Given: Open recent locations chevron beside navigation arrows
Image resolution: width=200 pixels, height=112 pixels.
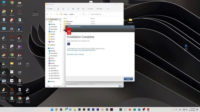Looking at the screenshot, I should [x=54, y=14].
